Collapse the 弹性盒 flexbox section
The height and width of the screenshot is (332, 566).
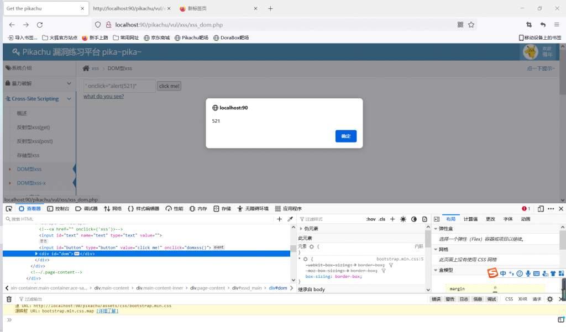click(436, 229)
